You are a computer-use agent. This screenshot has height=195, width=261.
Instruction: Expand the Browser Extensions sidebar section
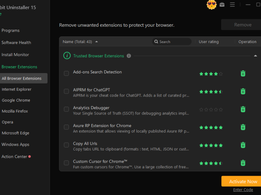click(x=19, y=67)
